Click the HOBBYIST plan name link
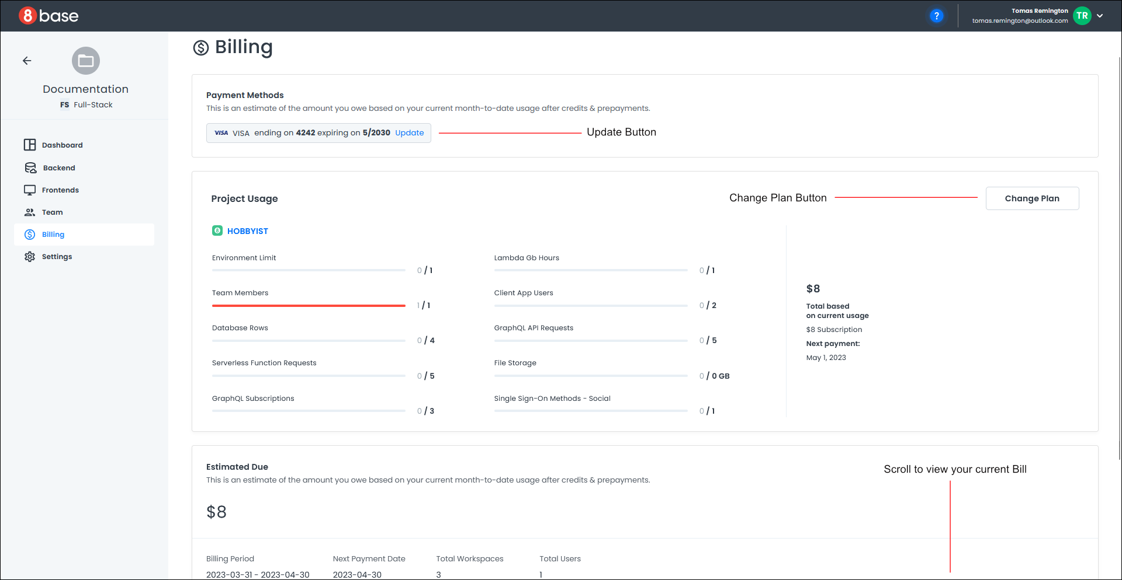This screenshot has height=580, width=1122. (x=248, y=231)
